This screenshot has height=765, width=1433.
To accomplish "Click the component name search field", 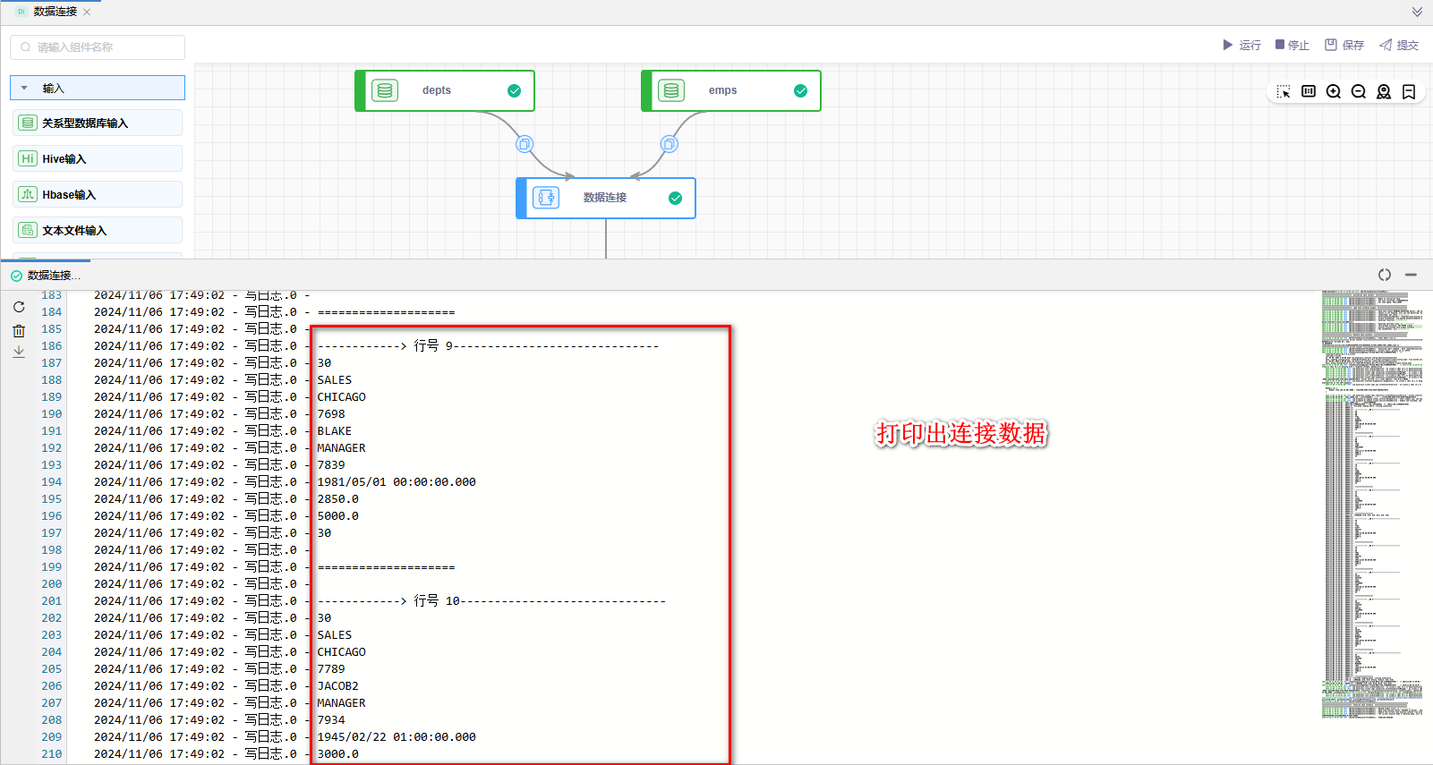I will tap(98, 47).
